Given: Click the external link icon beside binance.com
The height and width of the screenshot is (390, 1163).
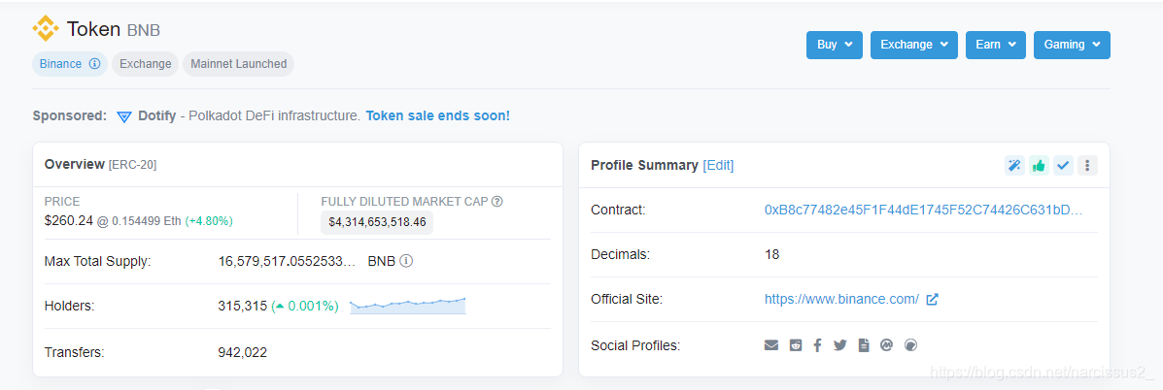Looking at the screenshot, I should [x=933, y=299].
